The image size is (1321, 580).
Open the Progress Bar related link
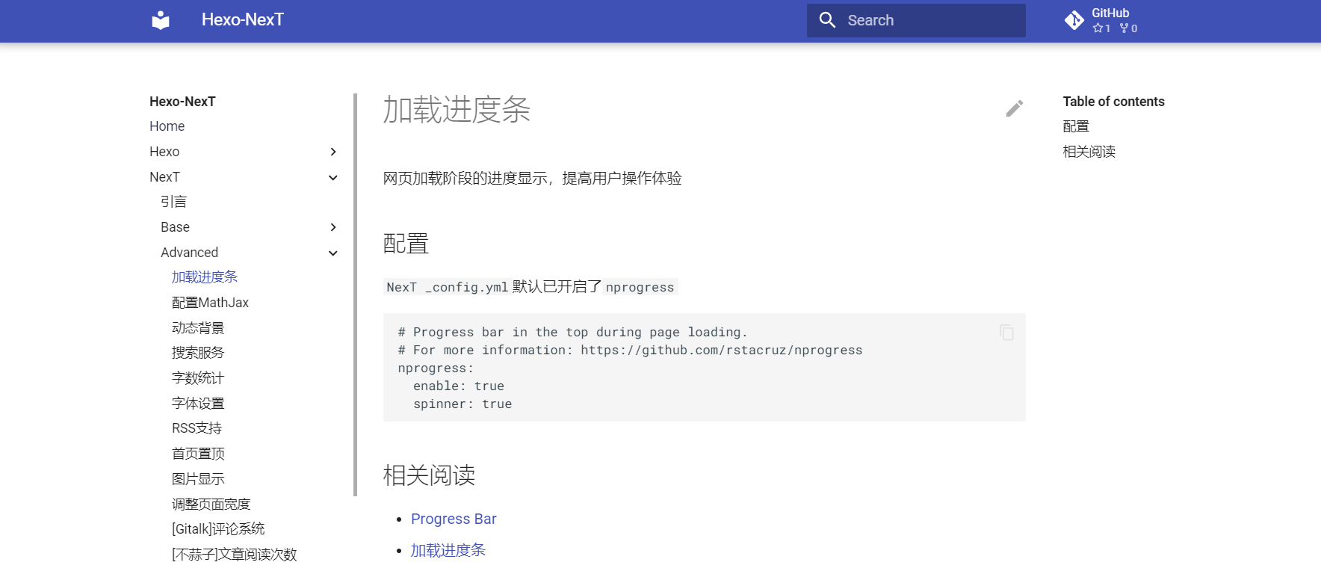pos(454,519)
